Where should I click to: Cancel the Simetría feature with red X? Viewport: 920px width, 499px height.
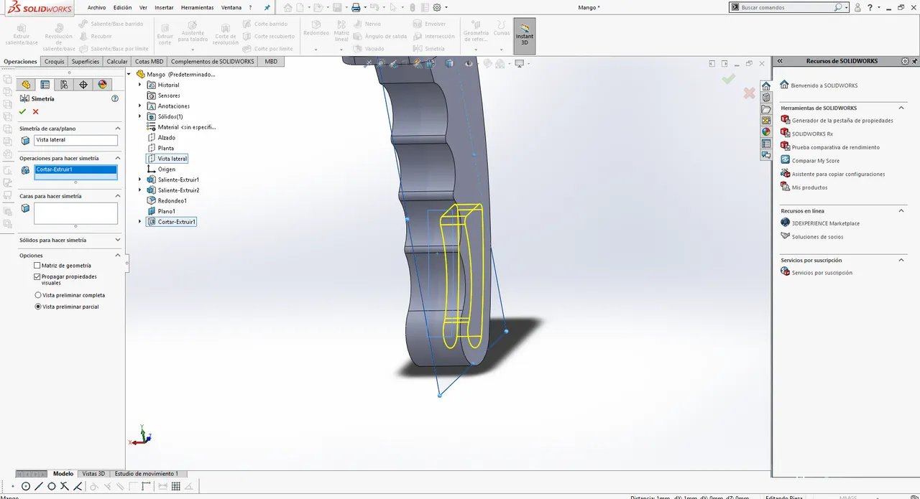tap(35, 111)
